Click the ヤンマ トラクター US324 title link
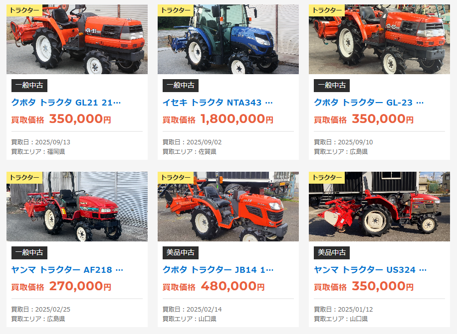Image resolution: width=457 pixels, height=334 pixels. coord(370,270)
